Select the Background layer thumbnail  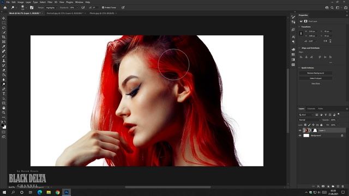coord(306,136)
